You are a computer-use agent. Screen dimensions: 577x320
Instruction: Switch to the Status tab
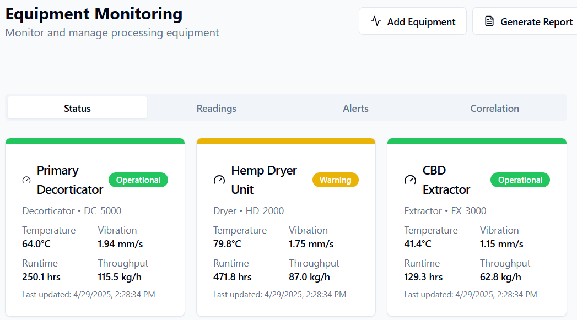(77, 108)
